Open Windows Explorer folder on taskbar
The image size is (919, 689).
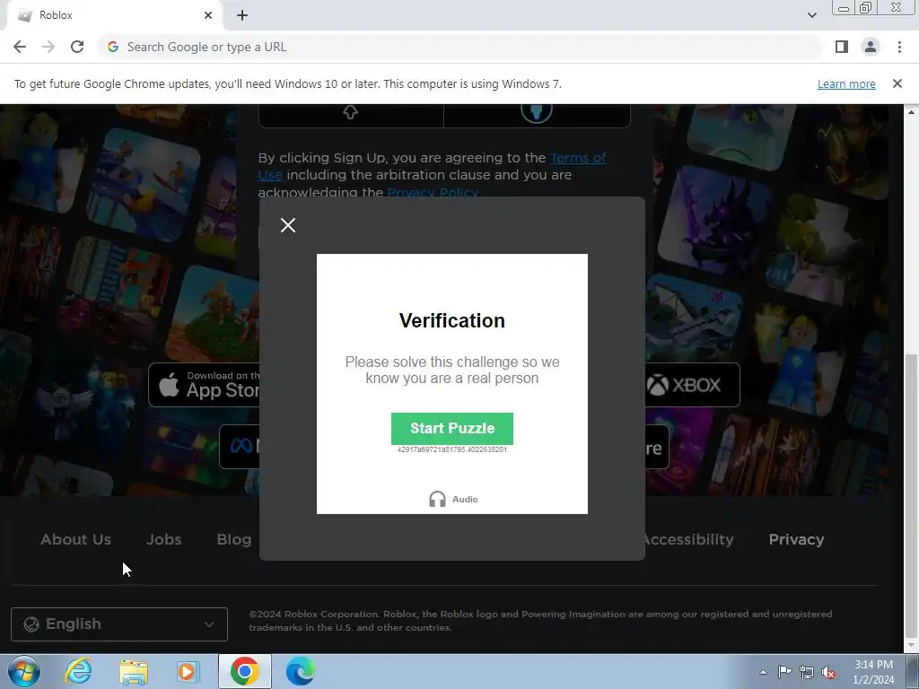pos(134,671)
